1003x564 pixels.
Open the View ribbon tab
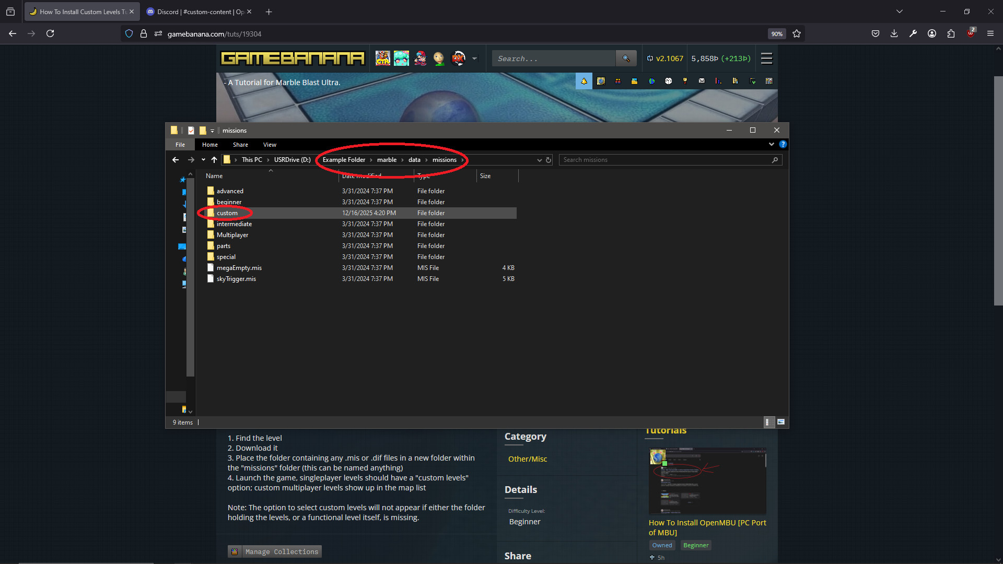[270, 145]
